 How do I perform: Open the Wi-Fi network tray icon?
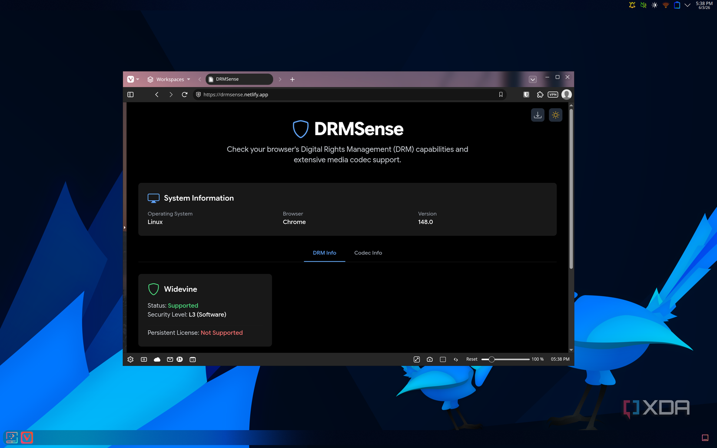(666, 5)
